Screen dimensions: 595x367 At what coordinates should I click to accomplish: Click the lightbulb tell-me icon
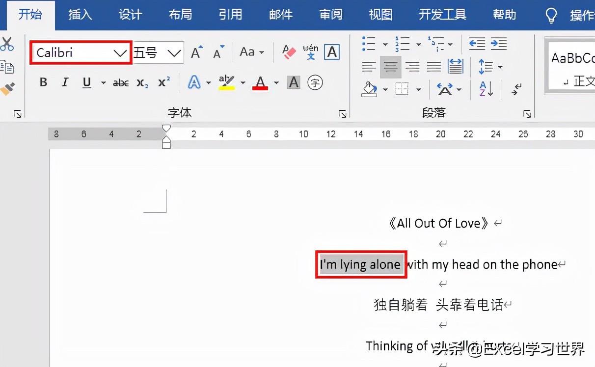point(551,15)
